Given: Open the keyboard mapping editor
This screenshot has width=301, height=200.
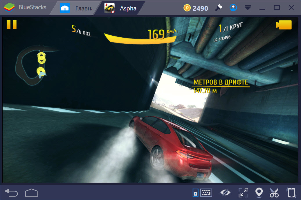Looking at the screenshot, I should point(206,192).
